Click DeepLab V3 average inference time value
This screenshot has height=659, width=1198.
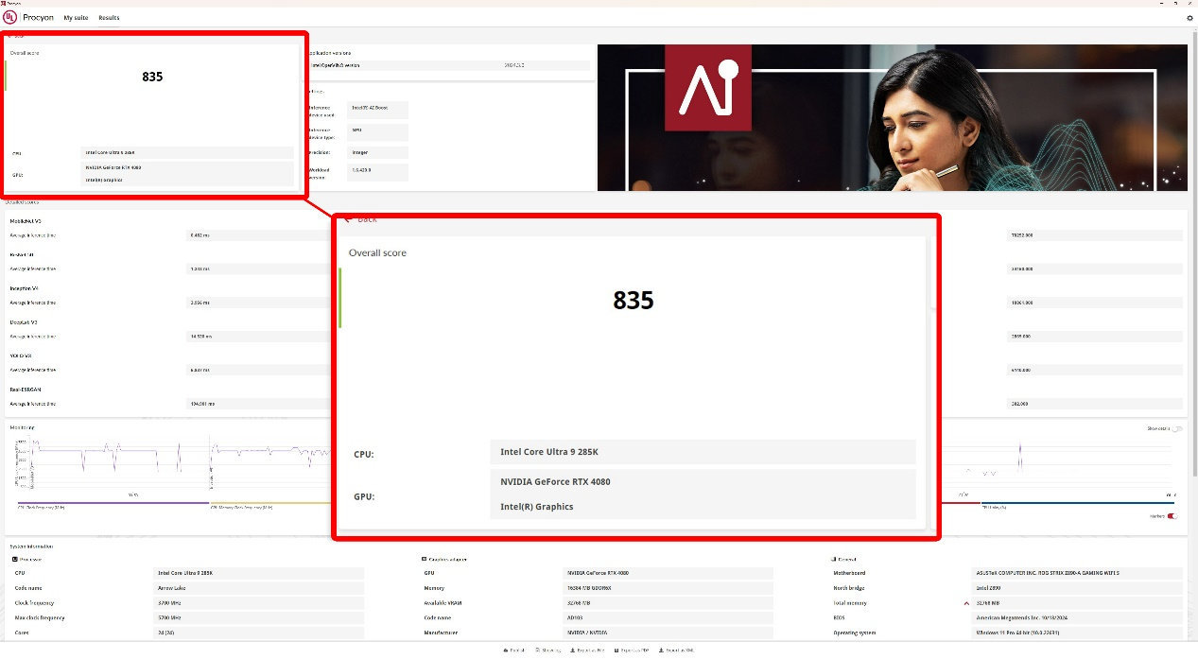click(260, 337)
